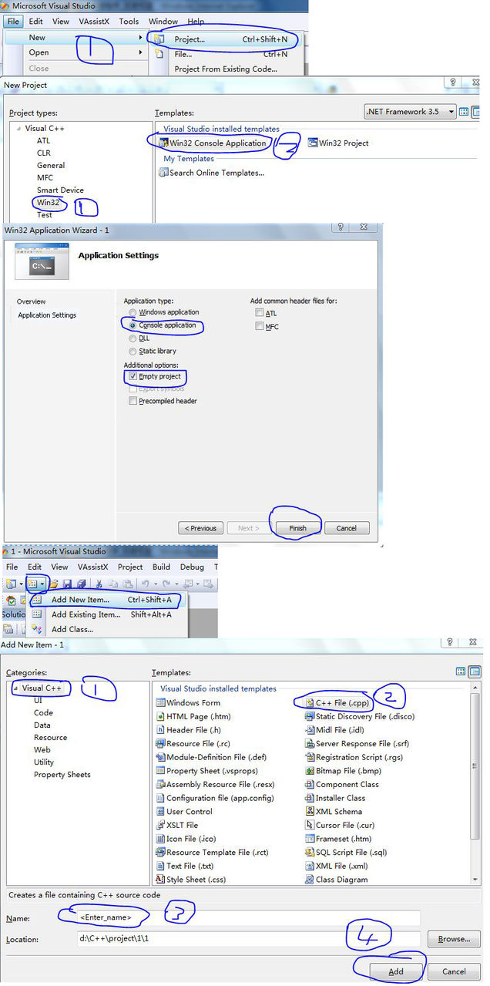Click Cancel in Add New Item dialog
The image size is (490, 986).
point(454,971)
